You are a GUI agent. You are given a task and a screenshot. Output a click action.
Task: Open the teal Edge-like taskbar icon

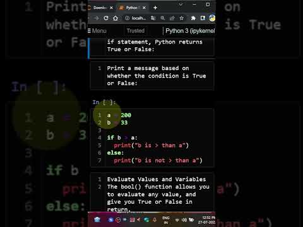146,220
